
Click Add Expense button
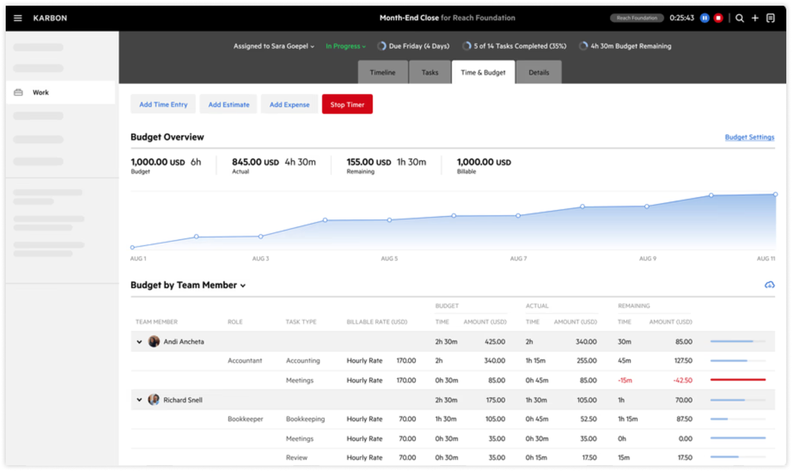point(289,104)
